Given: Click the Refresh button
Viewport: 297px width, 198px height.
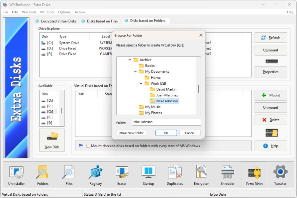Looking at the screenshot, I should pos(271,38).
